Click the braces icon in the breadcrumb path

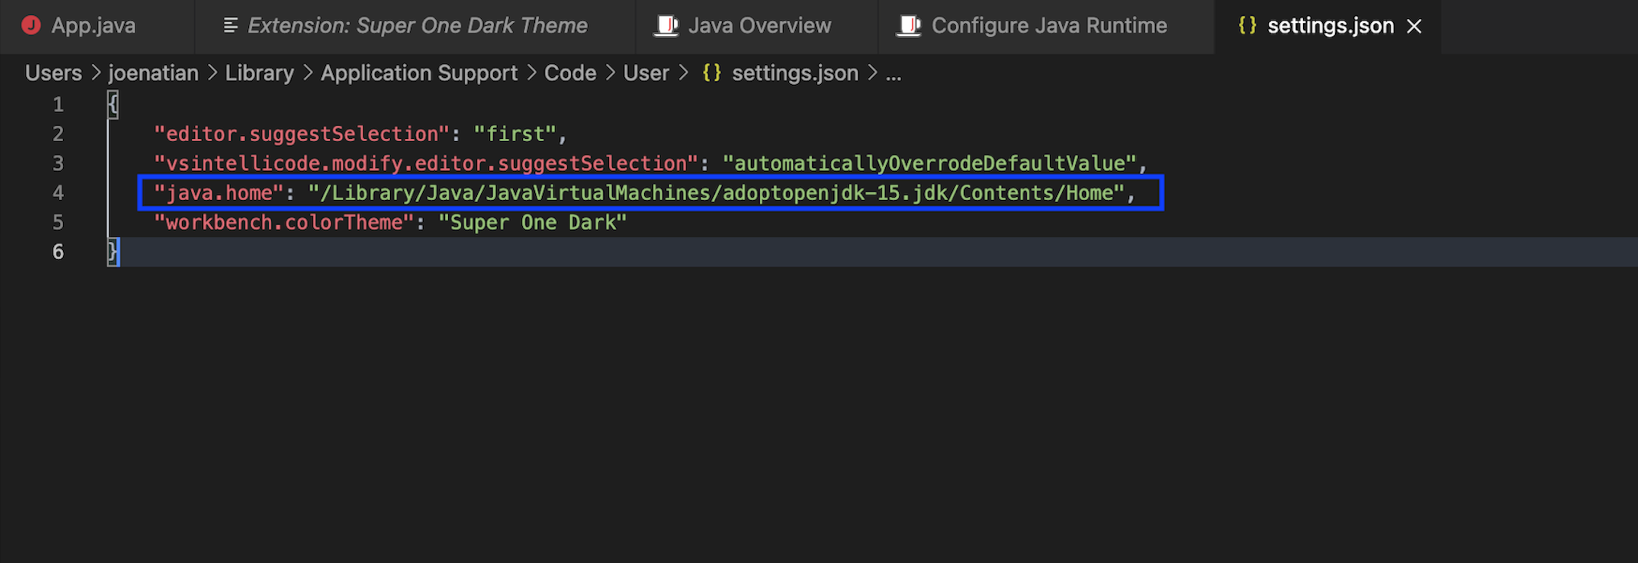point(711,73)
